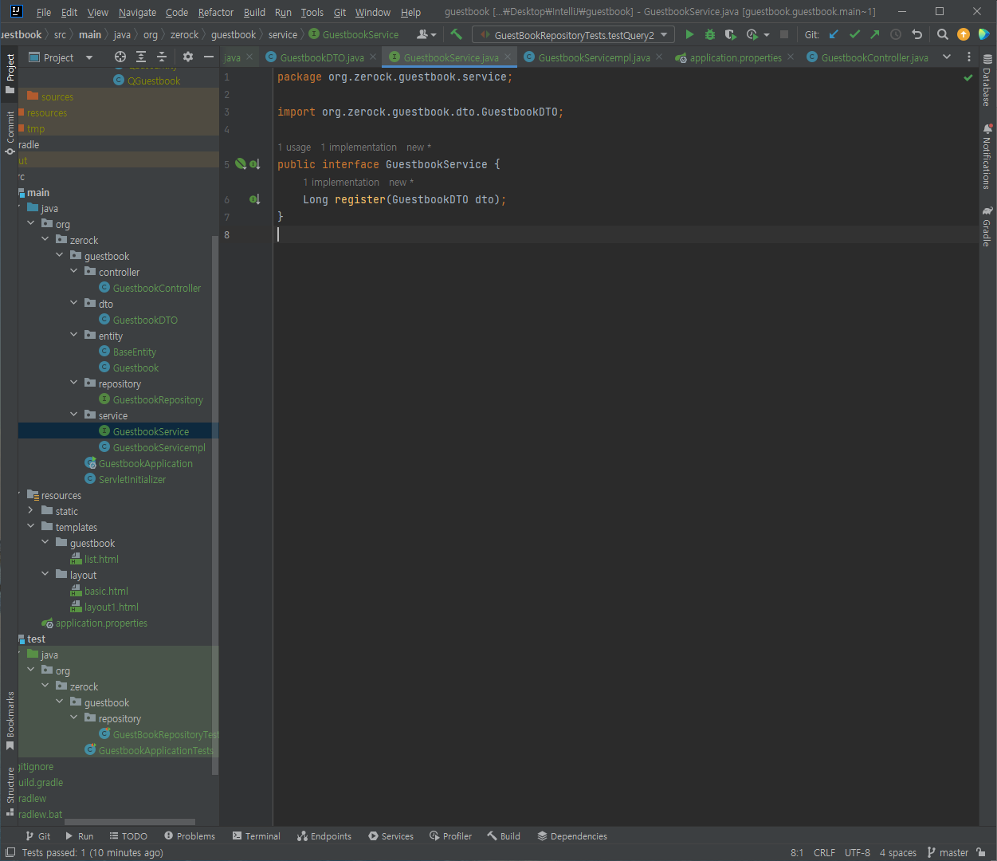The image size is (997, 861).
Task: Toggle read-only lock icon in status bar
Action: pos(981,852)
